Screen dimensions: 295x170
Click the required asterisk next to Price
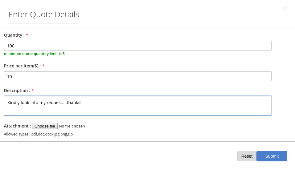click(x=43, y=66)
